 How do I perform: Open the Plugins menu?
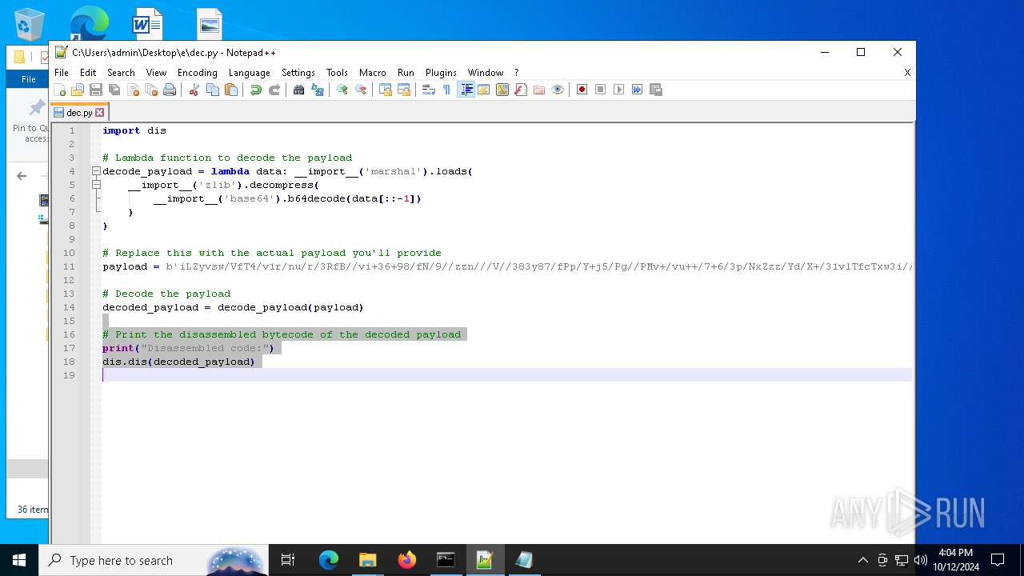(441, 73)
